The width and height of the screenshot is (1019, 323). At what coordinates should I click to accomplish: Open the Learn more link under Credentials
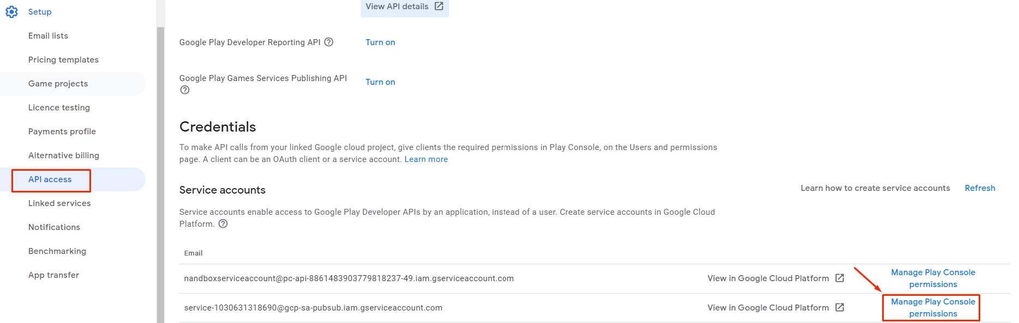click(x=426, y=159)
